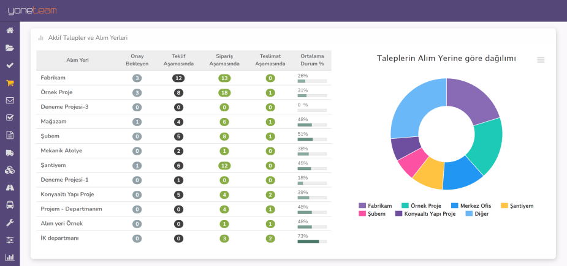Image resolution: width=567 pixels, height=266 pixels.
Task: Click the bus icon in sidebar
Action: coord(10,205)
